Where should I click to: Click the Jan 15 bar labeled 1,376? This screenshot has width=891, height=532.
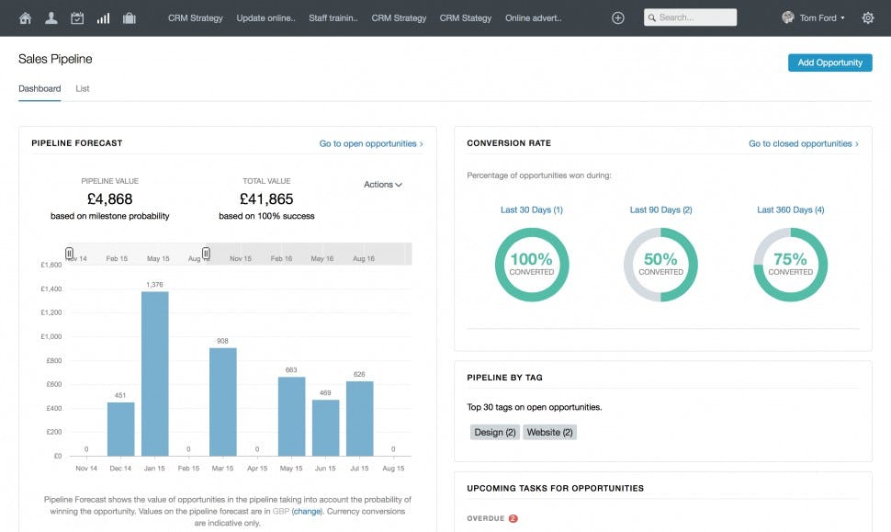coord(154,373)
